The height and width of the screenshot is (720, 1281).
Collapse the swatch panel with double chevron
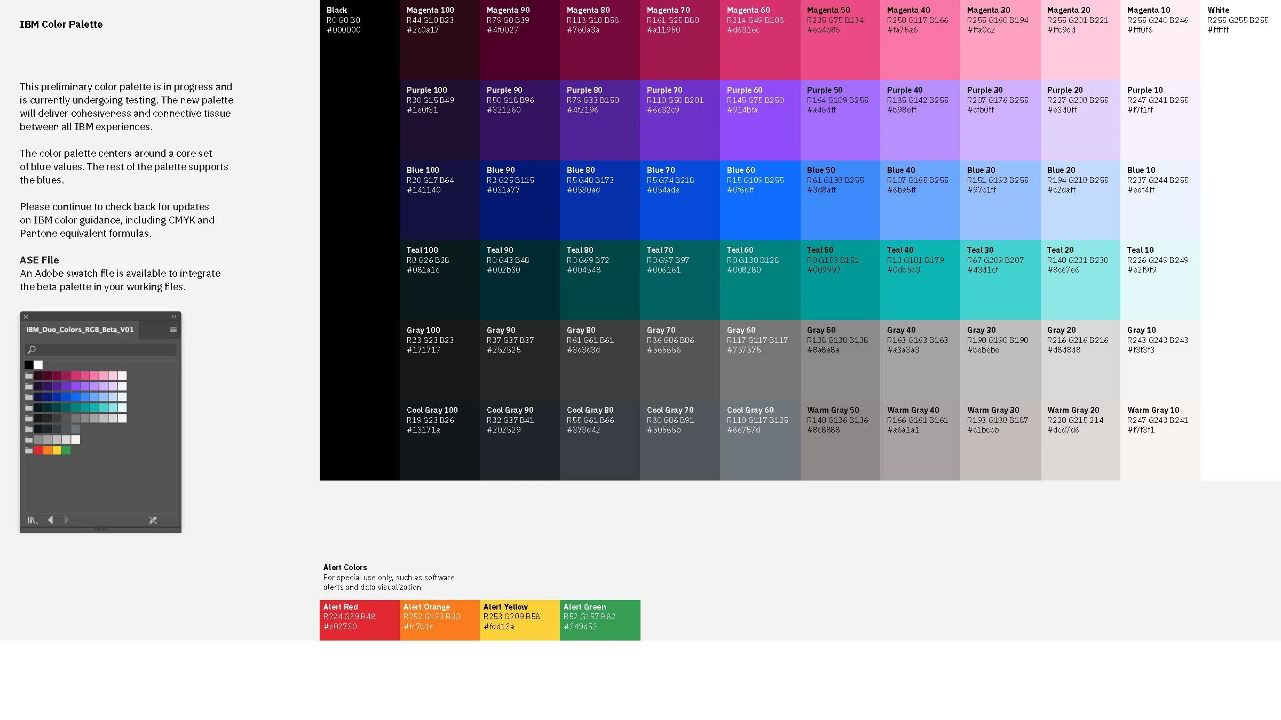coord(173,316)
